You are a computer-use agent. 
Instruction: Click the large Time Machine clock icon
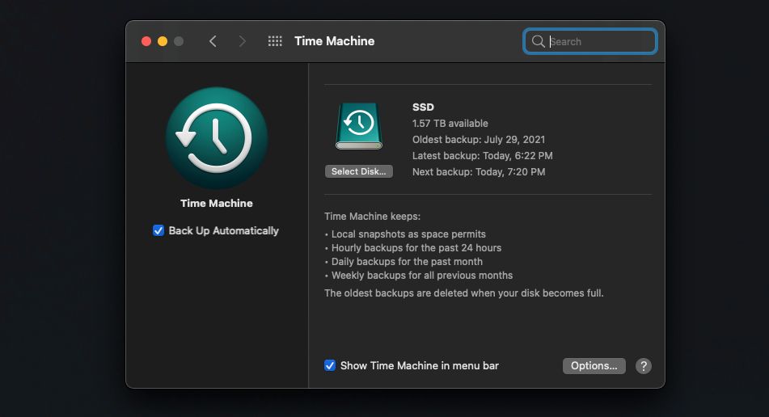point(216,138)
